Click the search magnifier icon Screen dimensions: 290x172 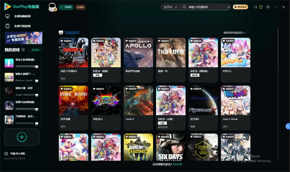(x=184, y=7)
